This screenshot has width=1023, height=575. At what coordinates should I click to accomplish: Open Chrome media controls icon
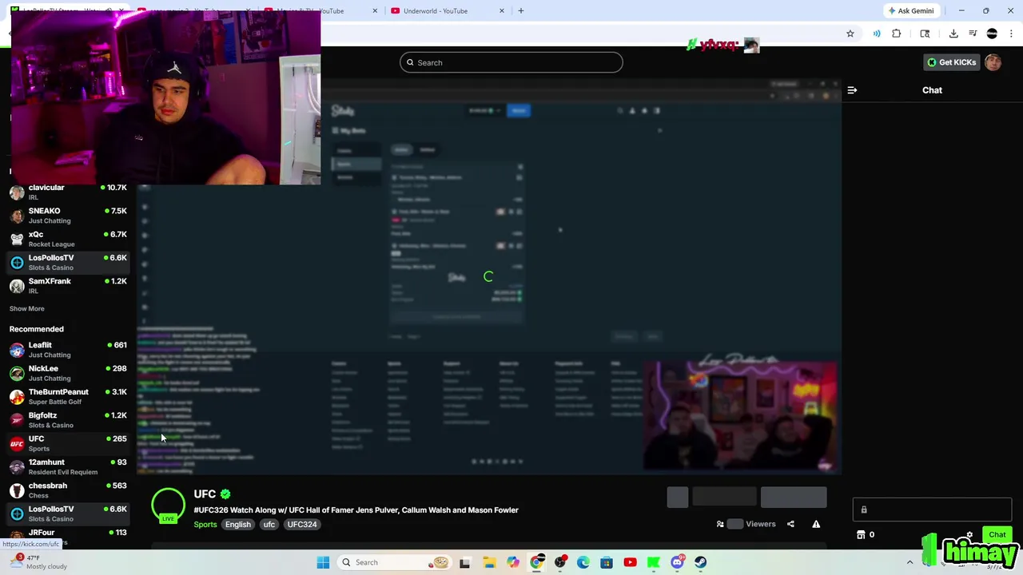point(973,34)
